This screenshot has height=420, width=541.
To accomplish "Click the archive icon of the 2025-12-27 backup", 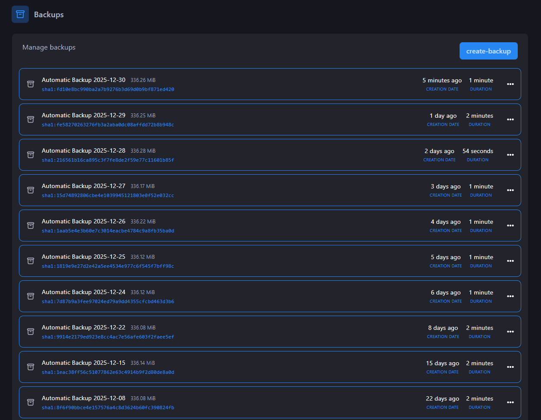I will point(31,190).
